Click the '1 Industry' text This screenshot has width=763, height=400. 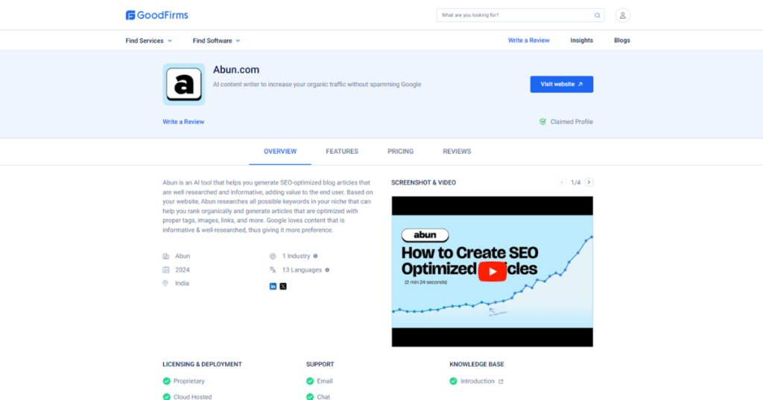(x=296, y=256)
